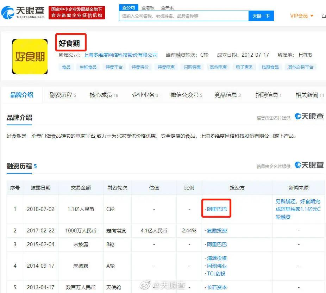Select the 生鲜食品 category tag
326x293 pixels.
(87, 67)
